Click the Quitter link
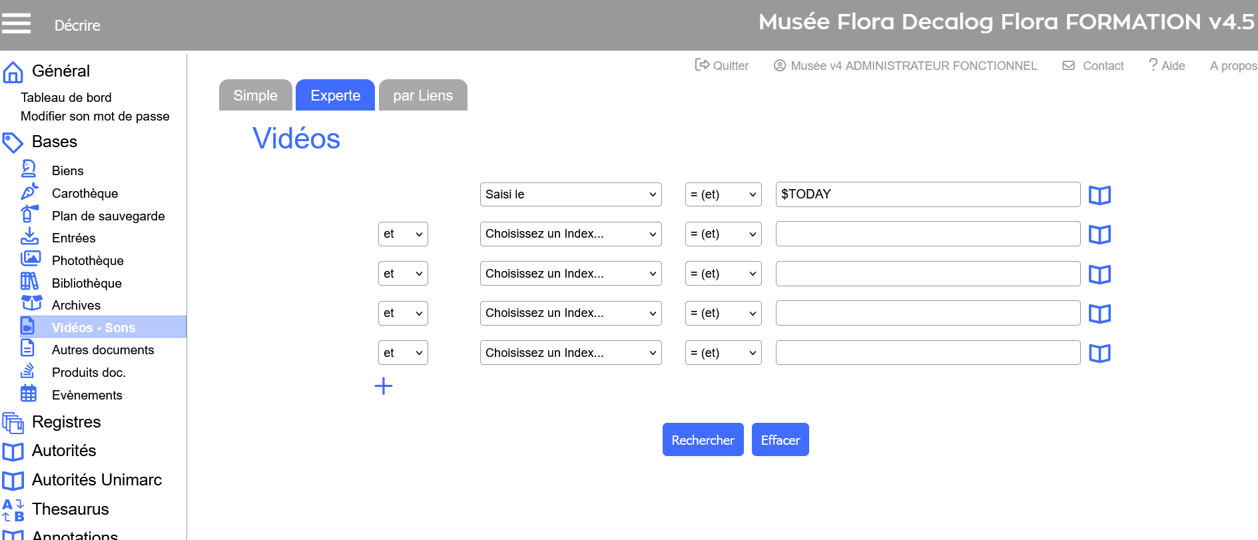This screenshot has height=540, width=1258. [722, 65]
